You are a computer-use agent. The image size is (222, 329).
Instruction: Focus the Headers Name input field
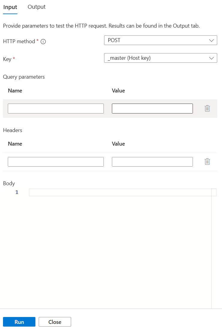pos(56,162)
